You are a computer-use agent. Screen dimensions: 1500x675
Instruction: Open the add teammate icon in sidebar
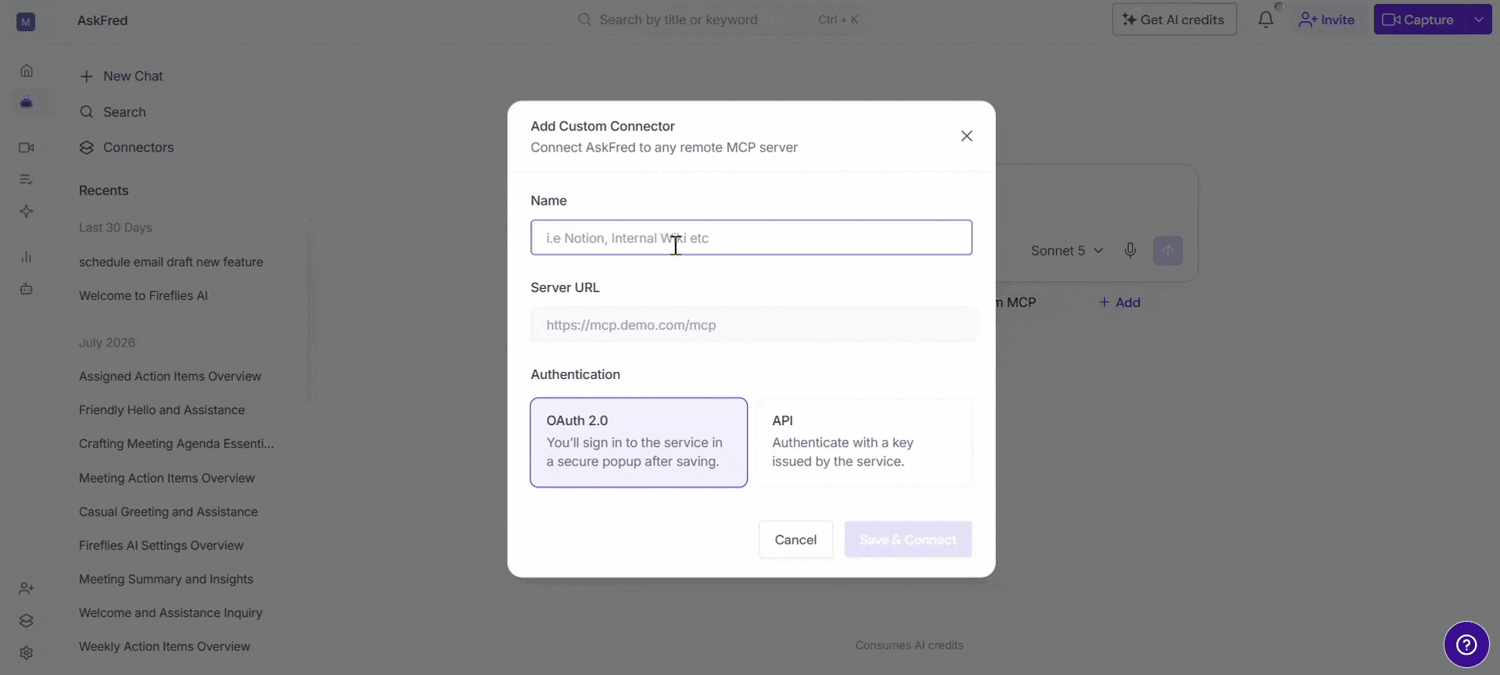[27, 588]
